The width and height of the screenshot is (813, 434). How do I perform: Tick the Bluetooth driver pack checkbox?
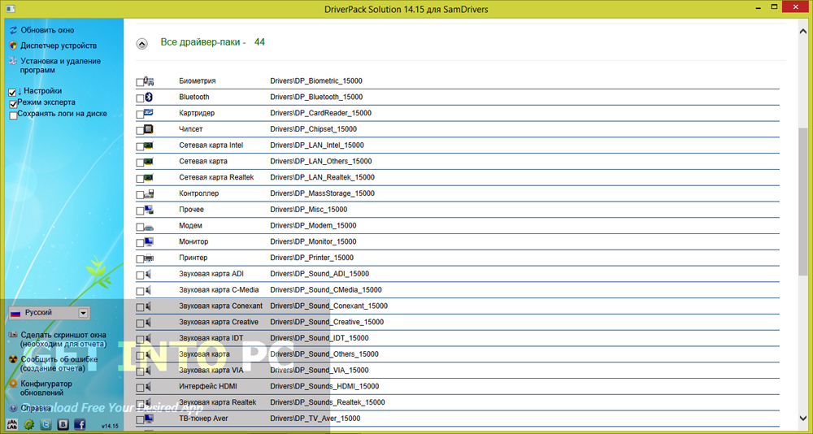pyautogui.click(x=140, y=98)
